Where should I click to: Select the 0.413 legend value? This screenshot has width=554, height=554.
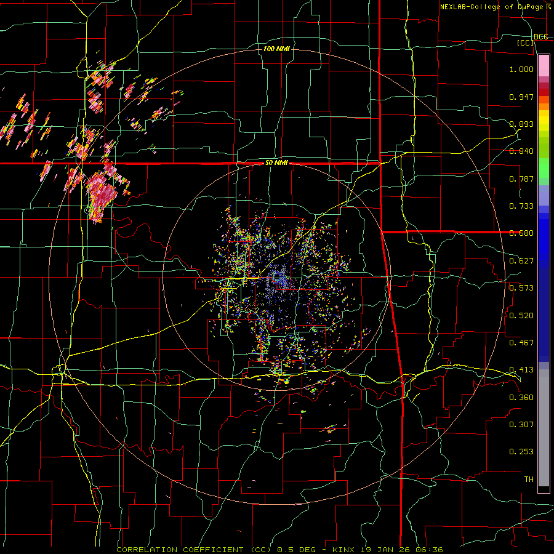coord(521,370)
